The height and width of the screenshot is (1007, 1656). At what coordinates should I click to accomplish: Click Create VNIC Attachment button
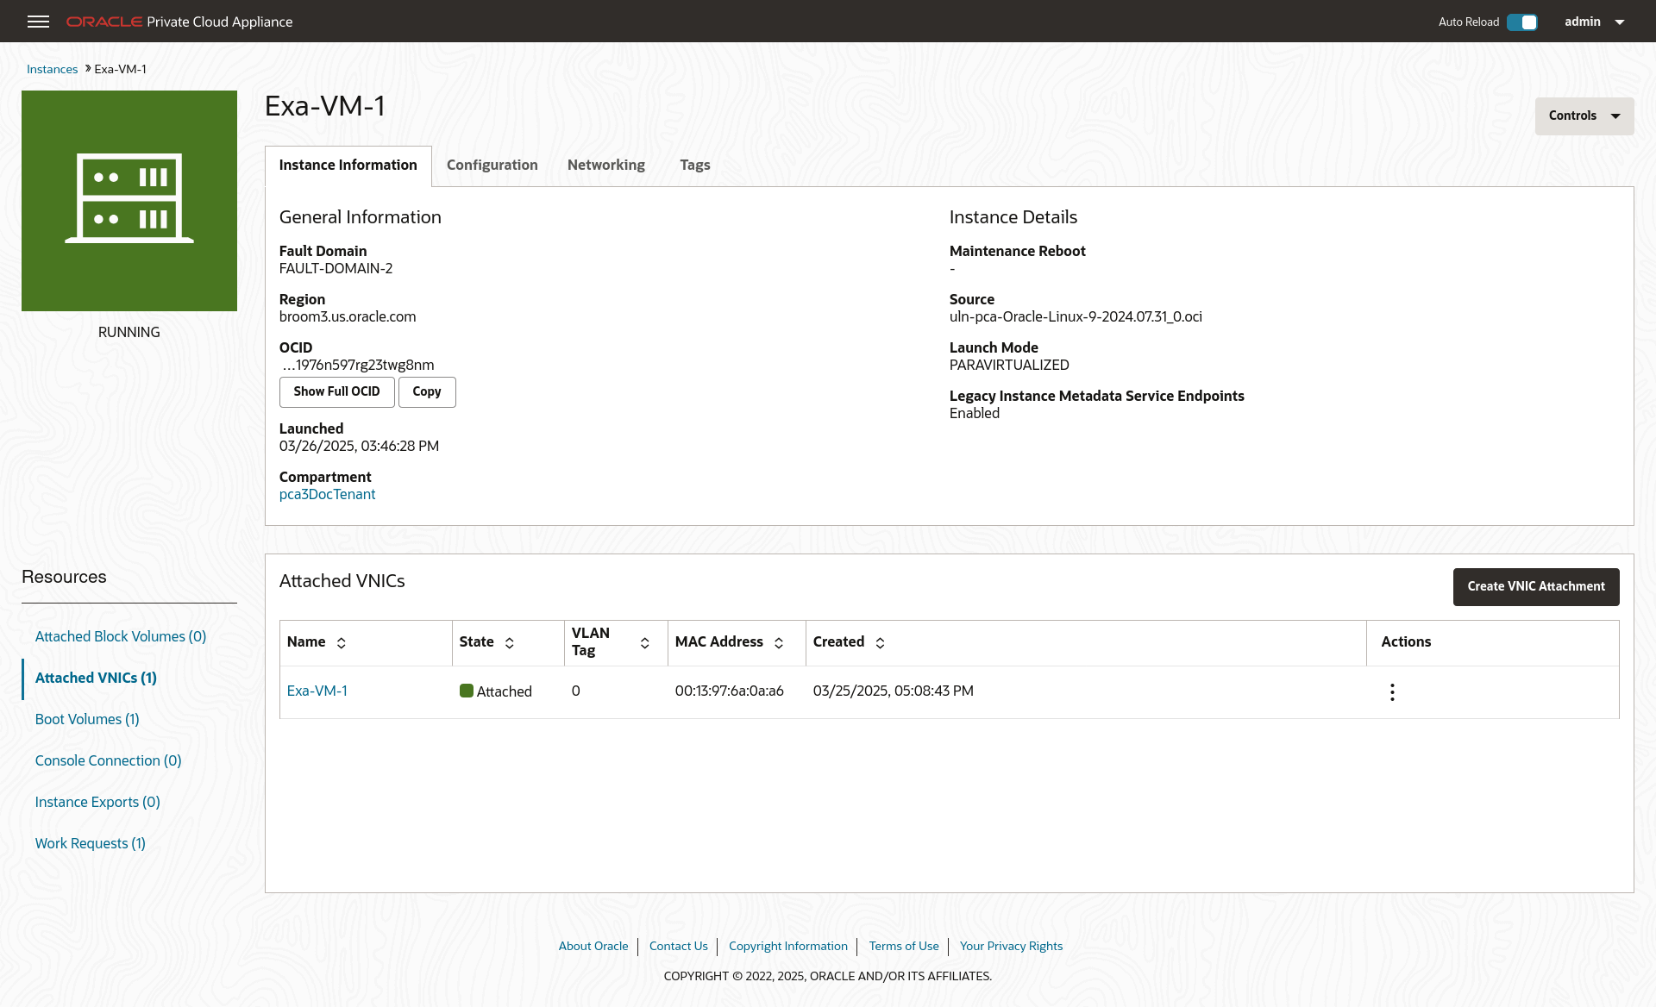pyautogui.click(x=1535, y=586)
